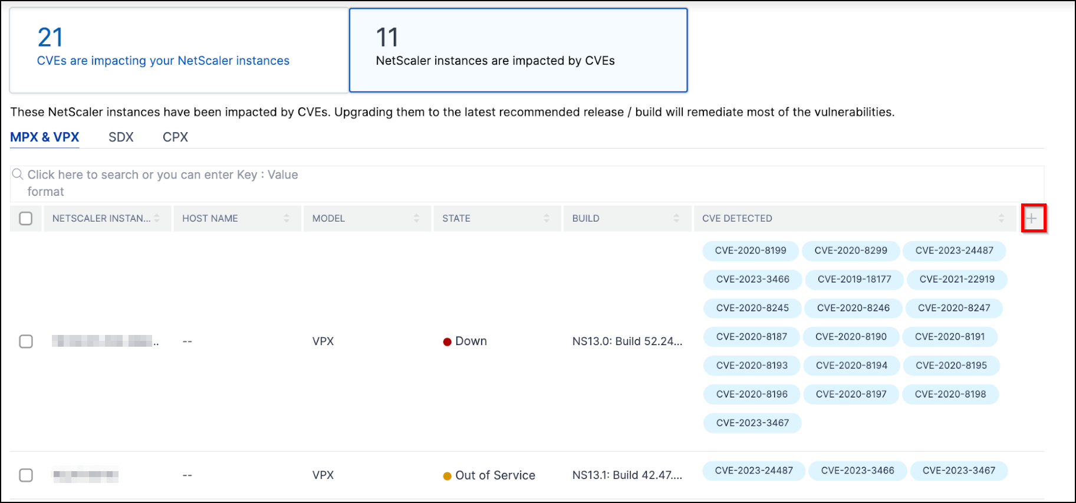The width and height of the screenshot is (1076, 503).
Task: Sort by Build column arrows
Action: (x=676, y=218)
